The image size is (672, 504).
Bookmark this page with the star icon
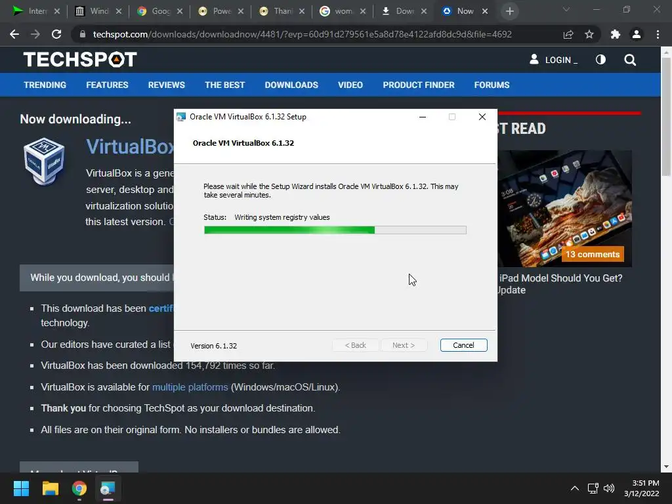pos(589,34)
